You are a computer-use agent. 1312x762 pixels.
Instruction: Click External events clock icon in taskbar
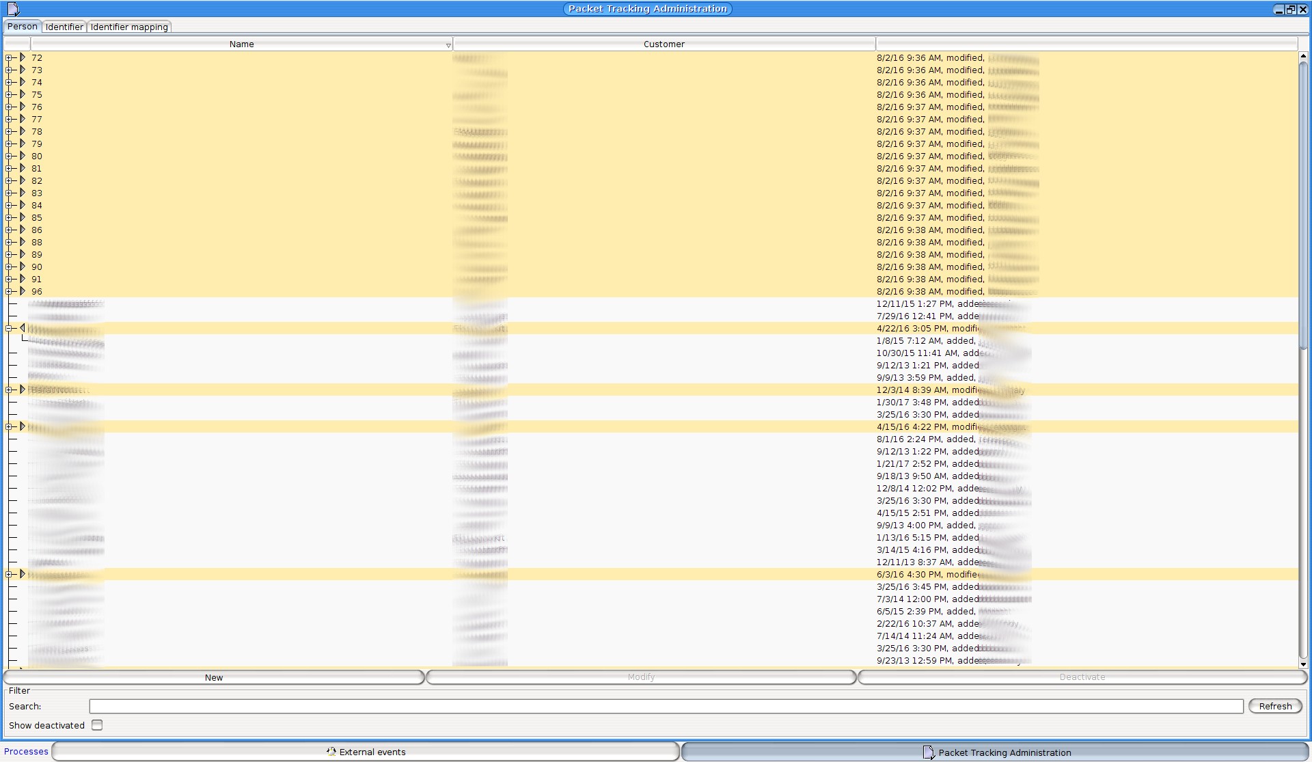point(331,751)
